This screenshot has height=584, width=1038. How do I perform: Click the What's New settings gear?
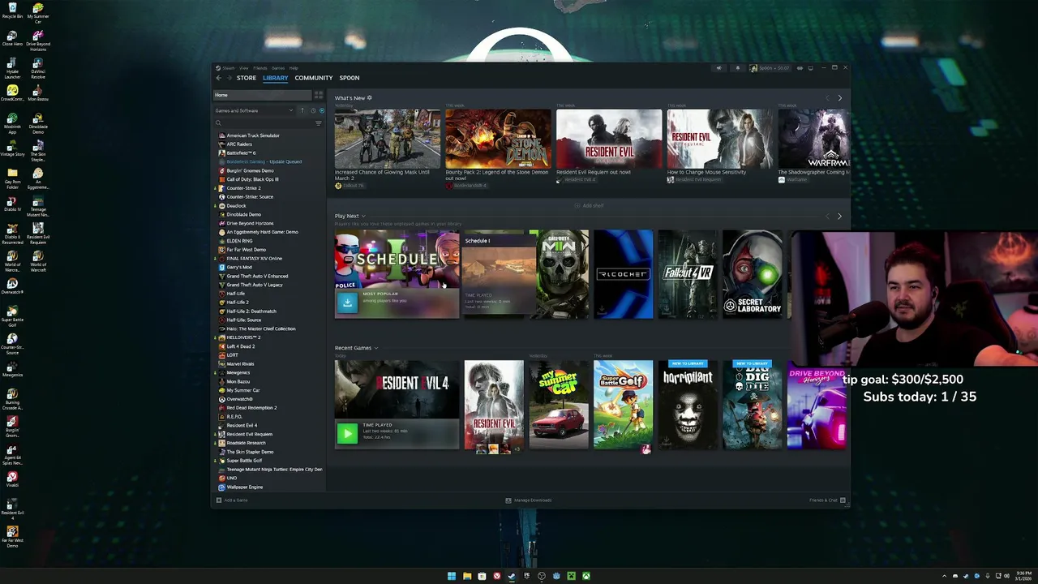pos(369,98)
